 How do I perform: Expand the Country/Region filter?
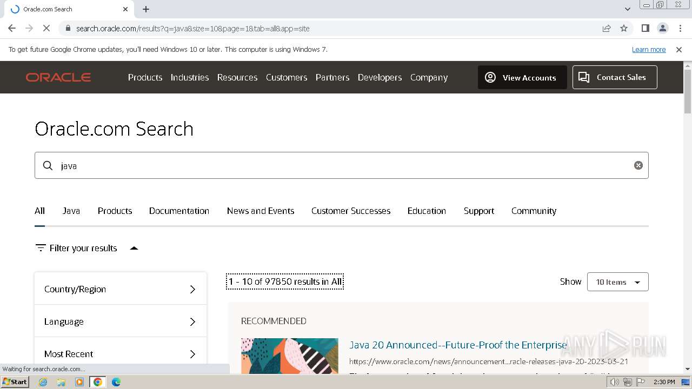coord(121,289)
